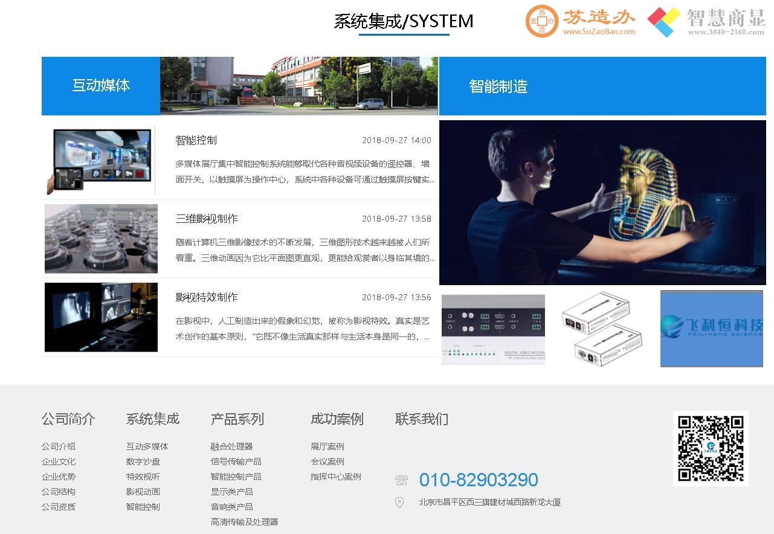774x534 pixels.
Task: Visit the 高清传输及处理器 product link
Action: [x=245, y=522]
